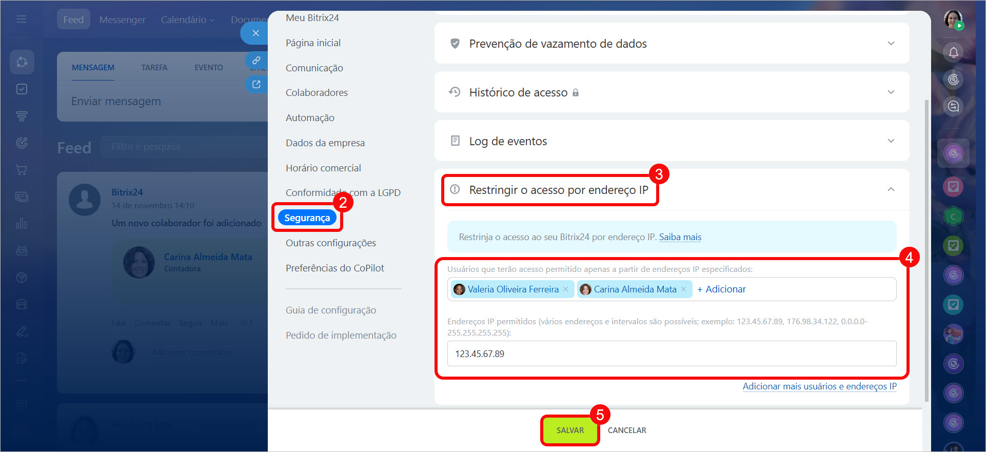Remove Valeria Oliveira Ferreira from users
The image size is (986, 452).
(x=565, y=289)
